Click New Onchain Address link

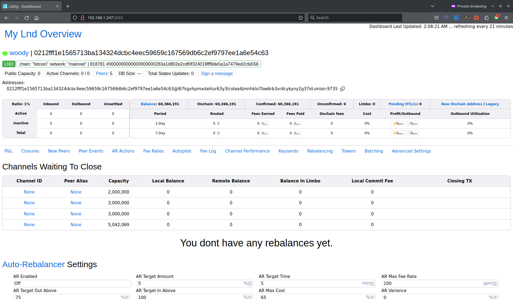(x=462, y=104)
